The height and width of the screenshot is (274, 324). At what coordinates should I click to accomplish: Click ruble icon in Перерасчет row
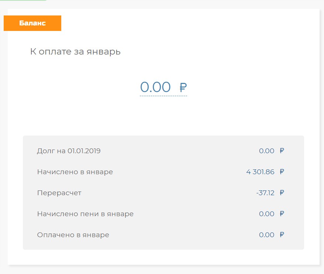(282, 193)
